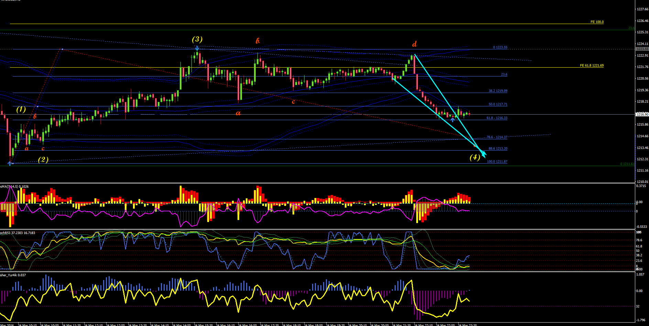Click the '24 Mar 10:15' time axis label

point(27,325)
